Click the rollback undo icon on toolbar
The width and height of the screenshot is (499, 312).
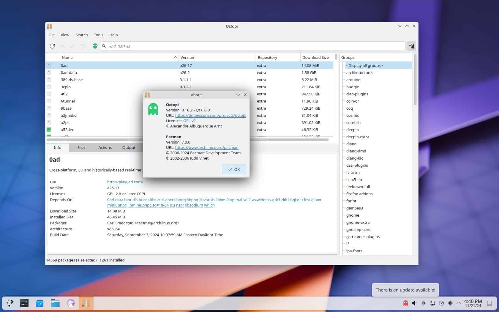point(82,46)
